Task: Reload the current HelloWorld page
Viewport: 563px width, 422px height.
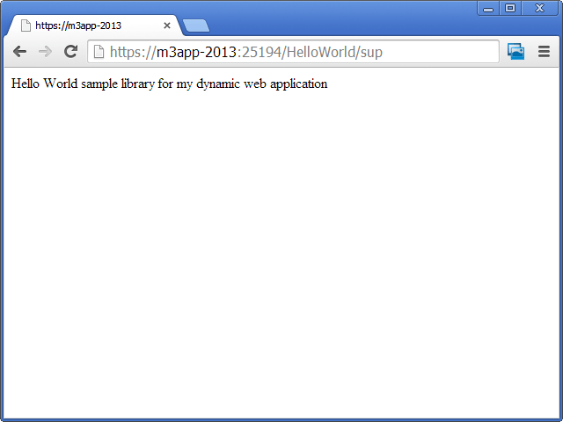Action: [71, 52]
